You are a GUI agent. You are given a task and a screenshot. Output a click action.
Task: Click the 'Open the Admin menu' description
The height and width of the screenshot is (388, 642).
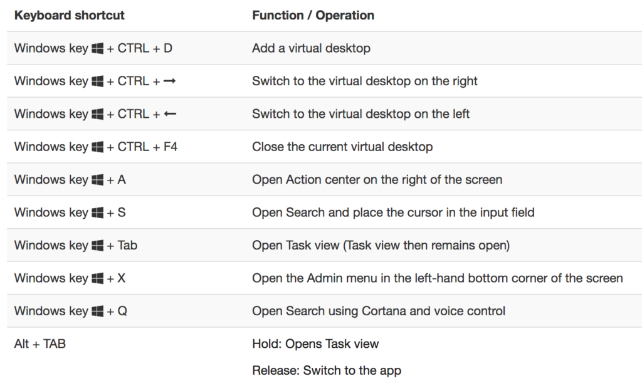coord(437,278)
